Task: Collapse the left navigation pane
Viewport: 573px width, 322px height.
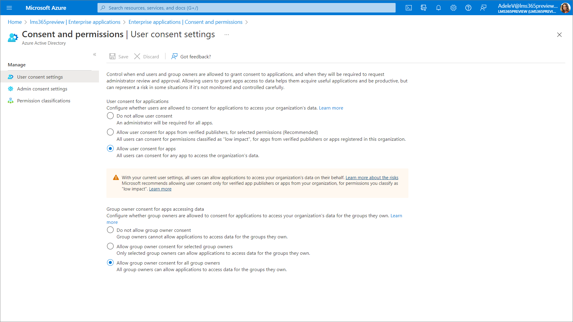Action: coord(95,54)
